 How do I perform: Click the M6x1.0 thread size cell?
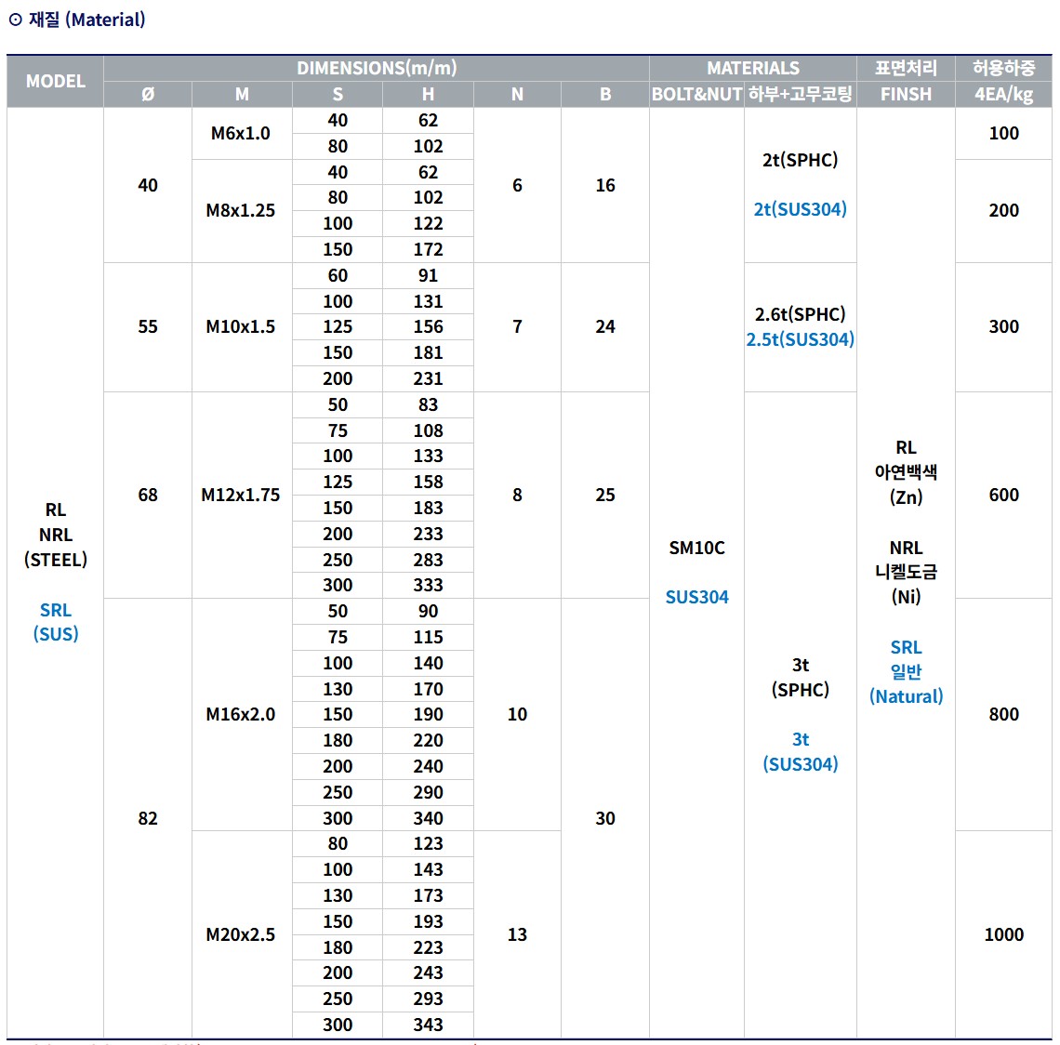(x=240, y=133)
